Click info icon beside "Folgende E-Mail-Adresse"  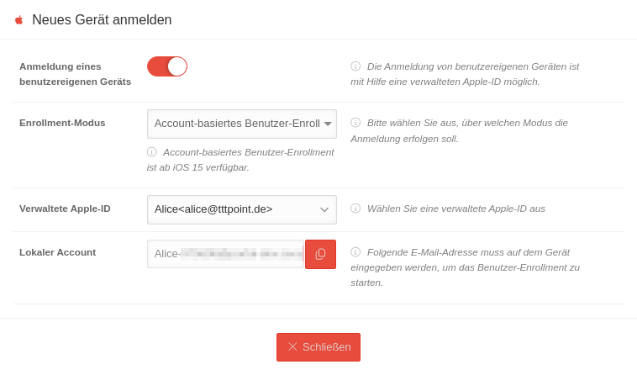(355, 252)
